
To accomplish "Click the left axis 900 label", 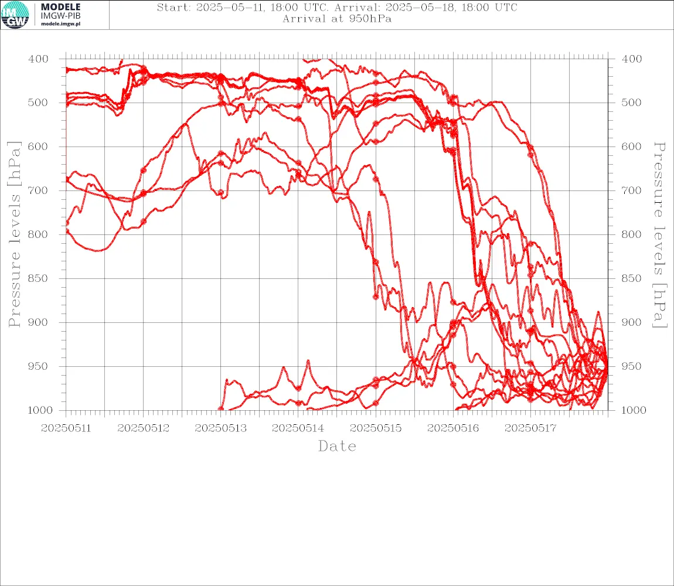I will (x=38, y=322).
